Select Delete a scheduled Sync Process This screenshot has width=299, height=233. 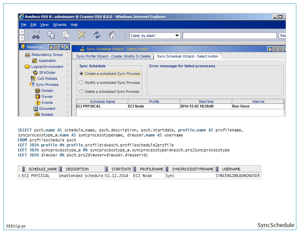pos(81,92)
